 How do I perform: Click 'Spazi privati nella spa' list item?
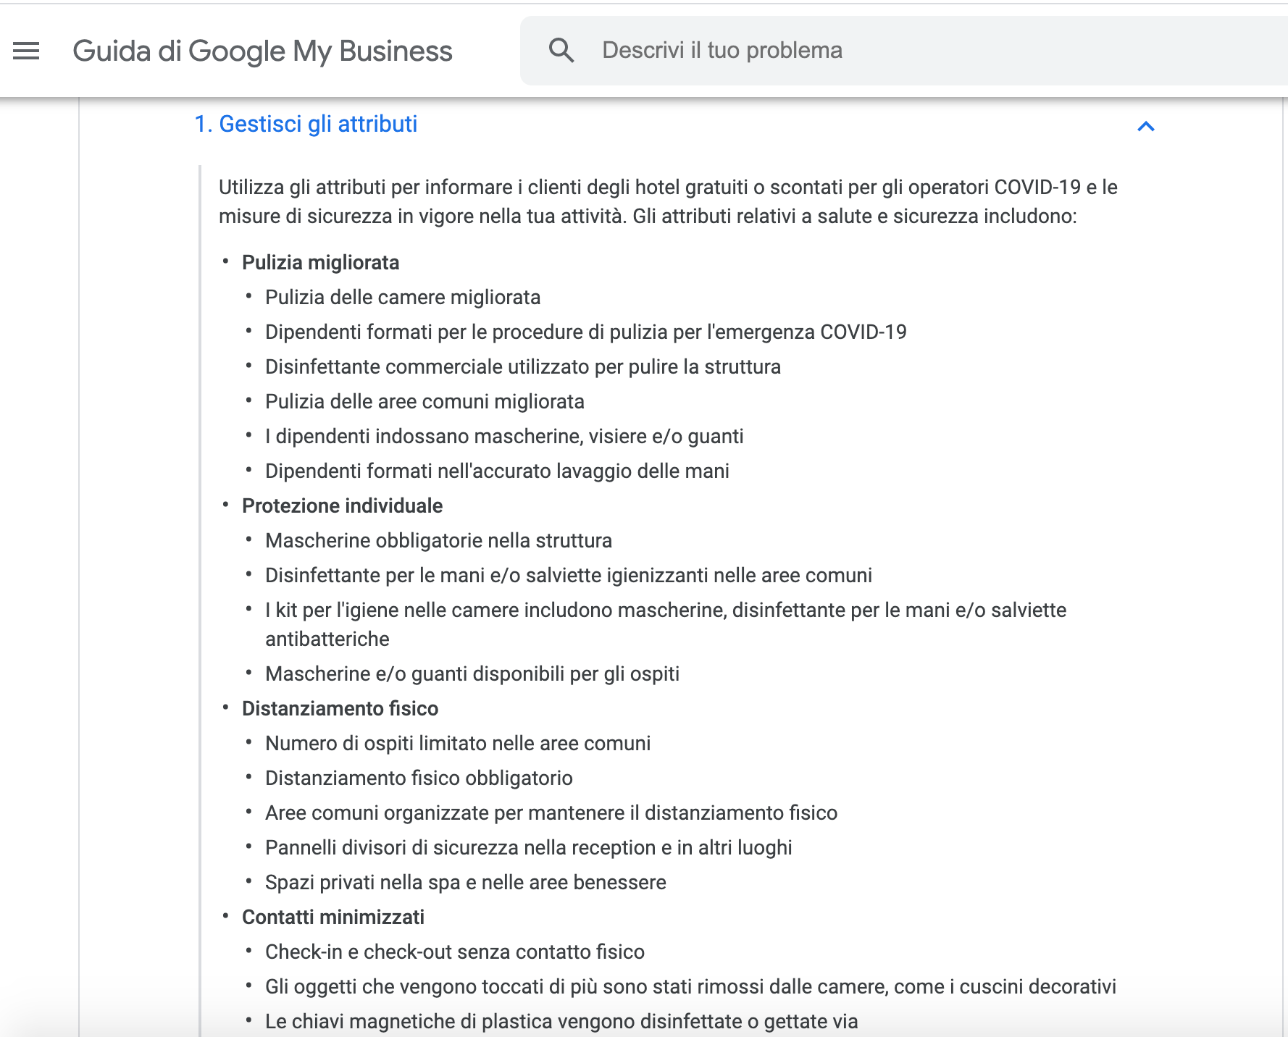point(465,882)
